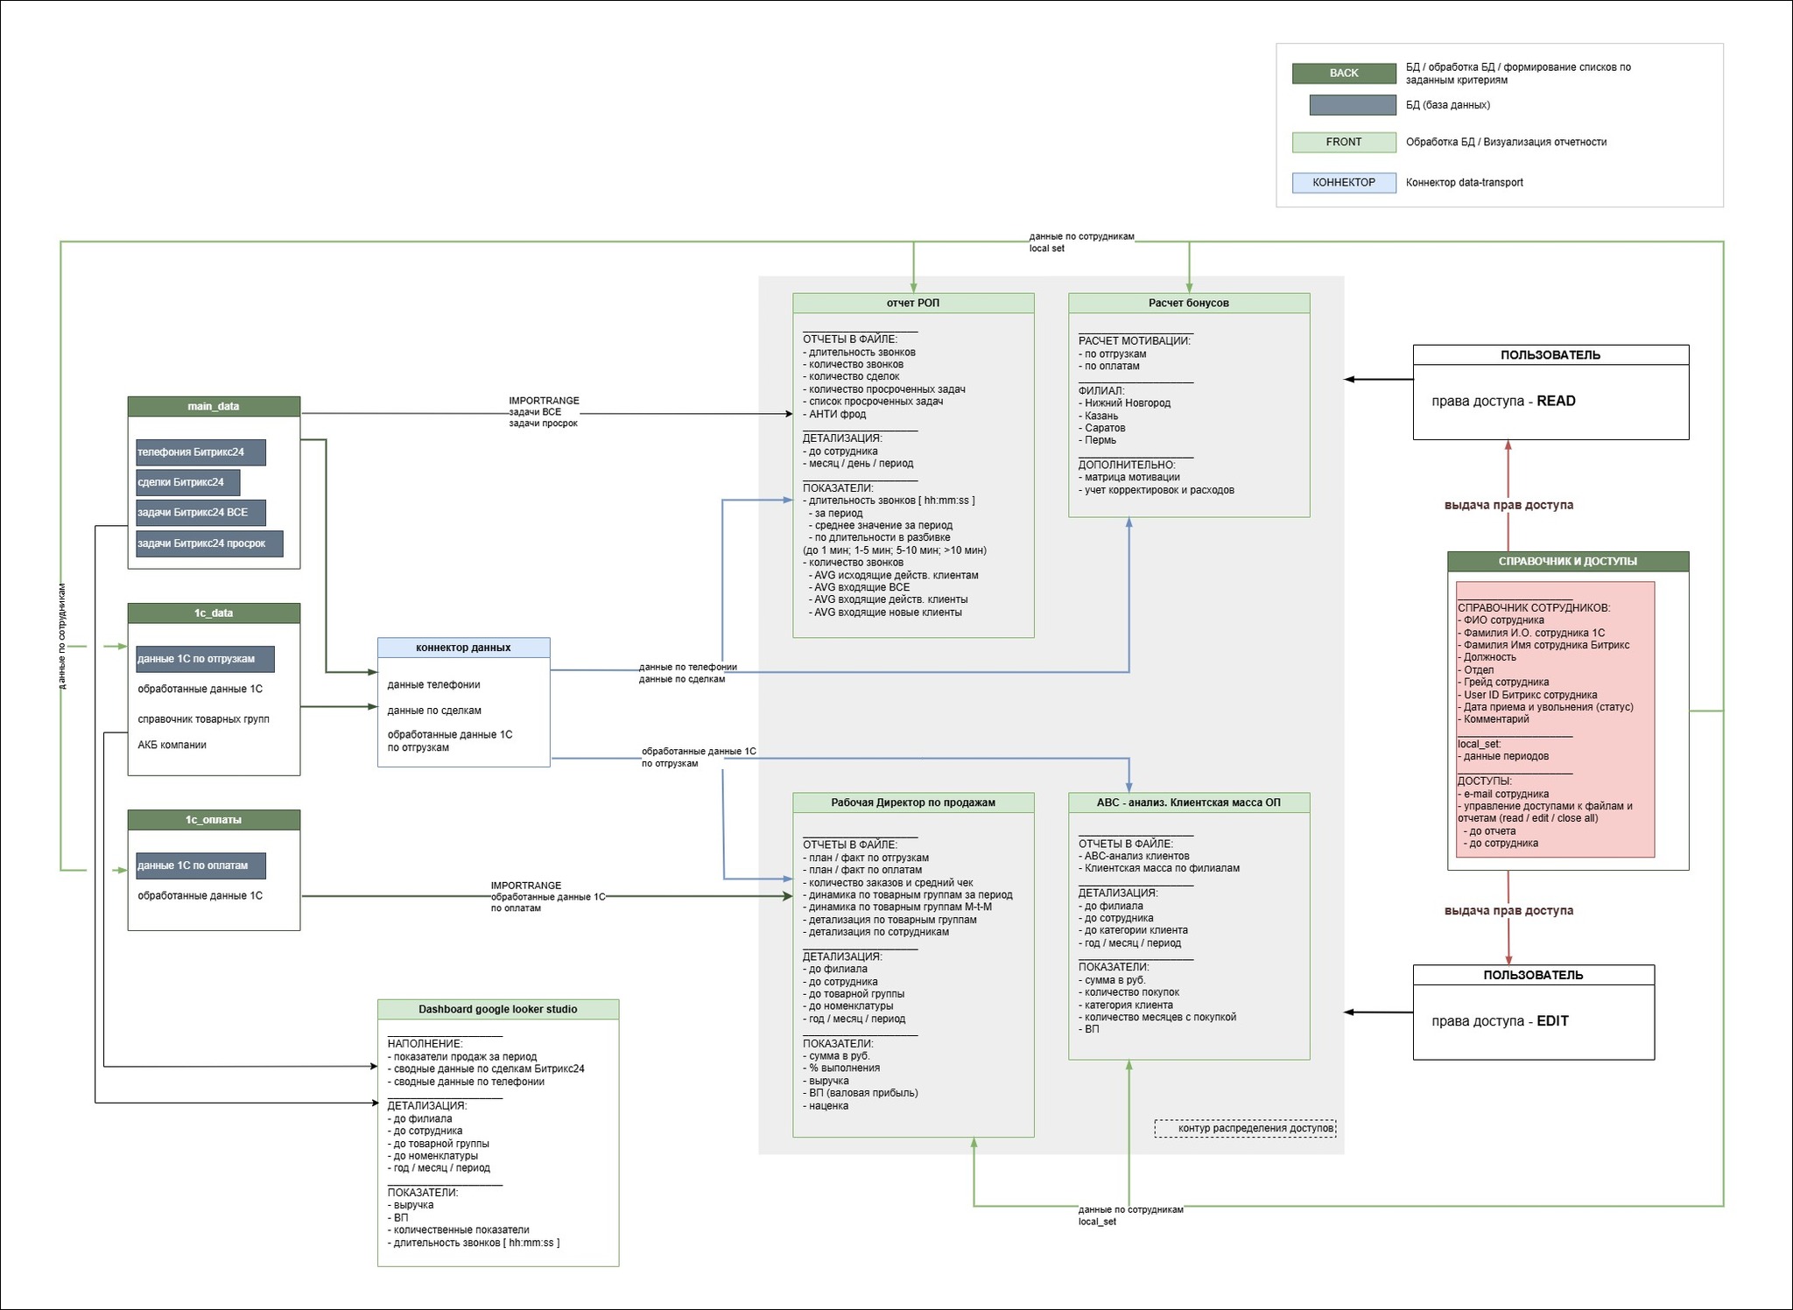Select ABC - анализ. Клиентская масса ОП title

click(x=1189, y=802)
